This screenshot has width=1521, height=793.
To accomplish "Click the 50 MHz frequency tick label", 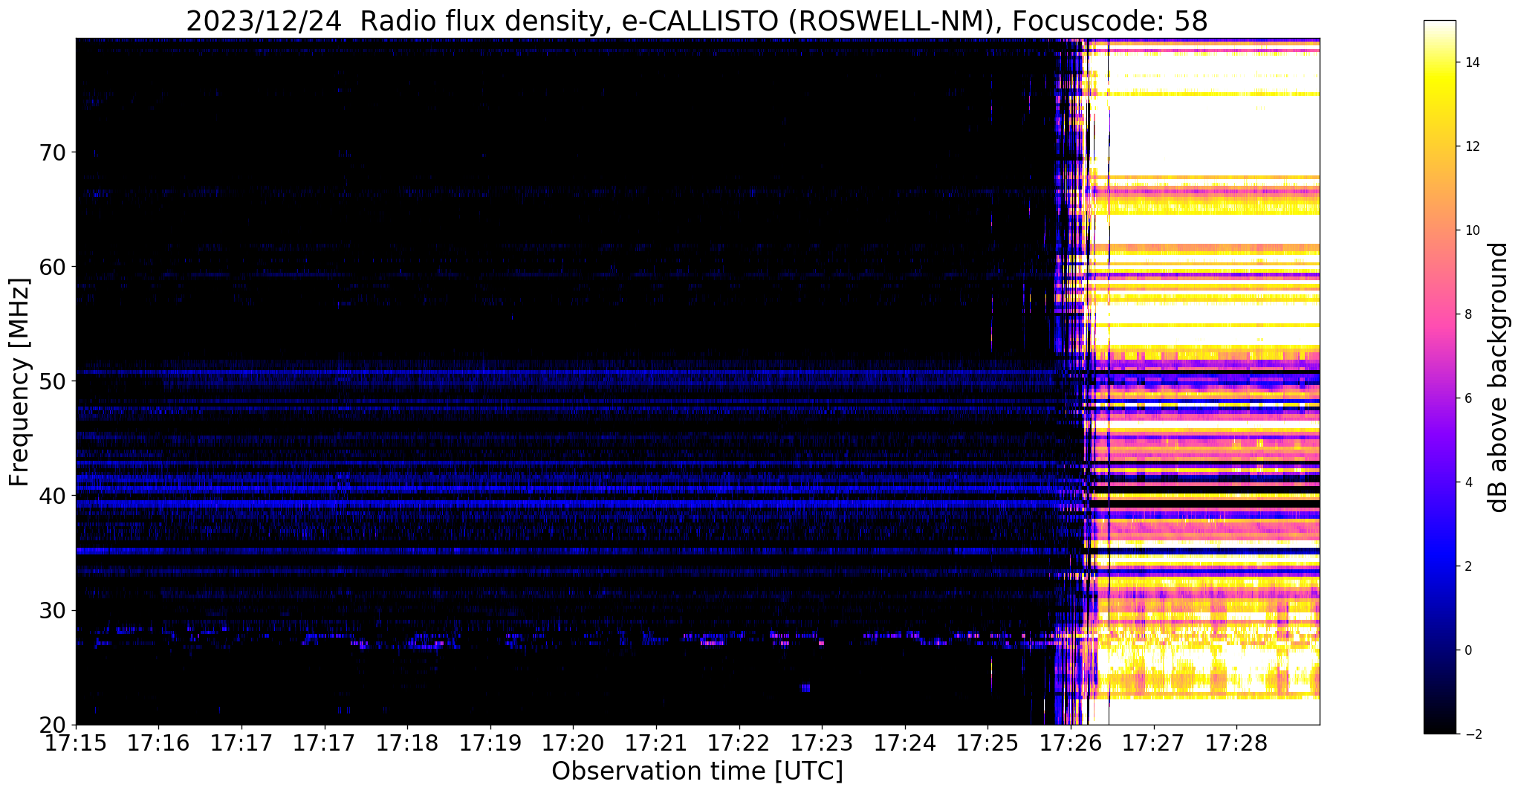I will pyautogui.click(x=52, y=381).
